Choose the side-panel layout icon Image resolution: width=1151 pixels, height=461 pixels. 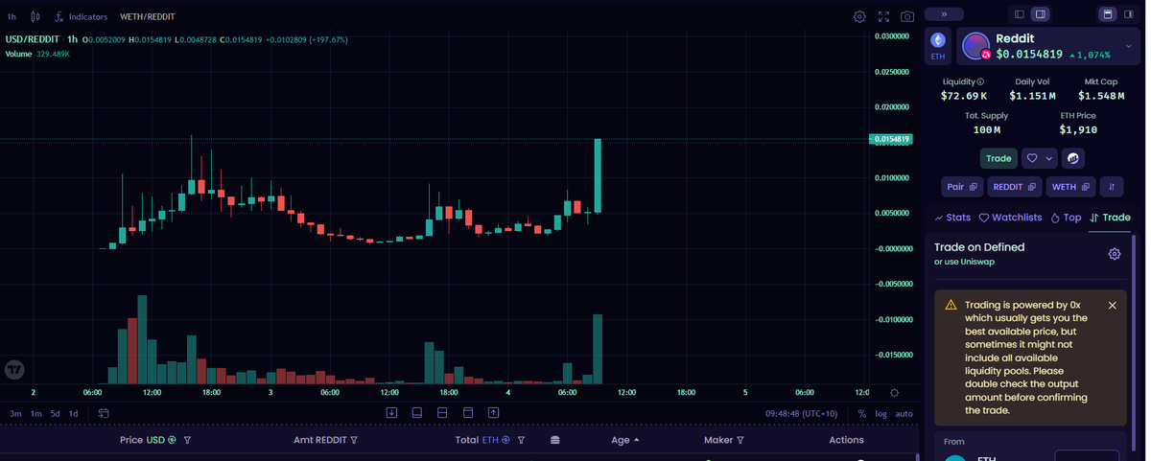[1129, 14]
